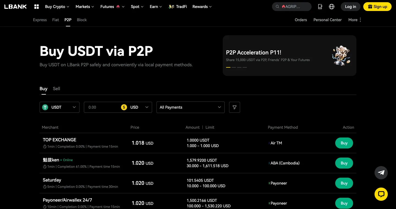Screen dimensions: 396x209
Task: Open the Orders link
Action: (x=301, y=20)
